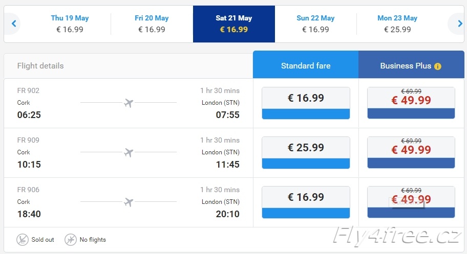This screenshot has height=254, width=467.
Task: Click the airplane icon for flight FR 906
Action: (129, 202)
